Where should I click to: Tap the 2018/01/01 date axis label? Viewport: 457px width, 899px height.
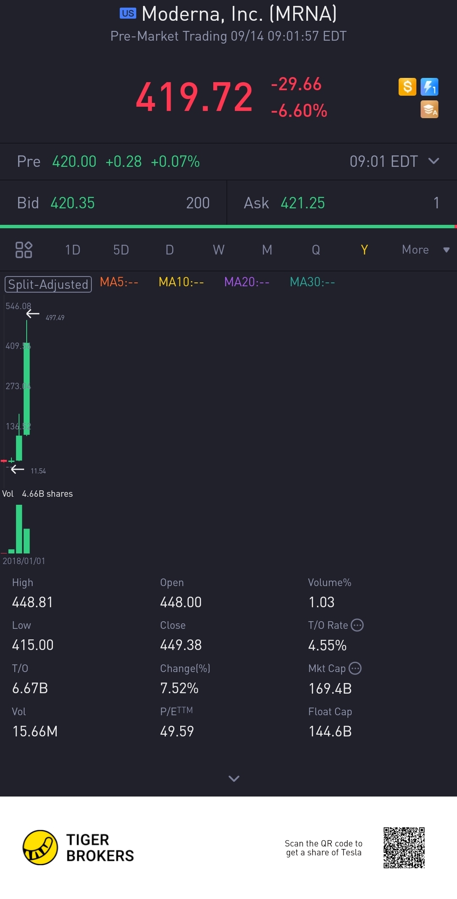(x=24, y=561)
